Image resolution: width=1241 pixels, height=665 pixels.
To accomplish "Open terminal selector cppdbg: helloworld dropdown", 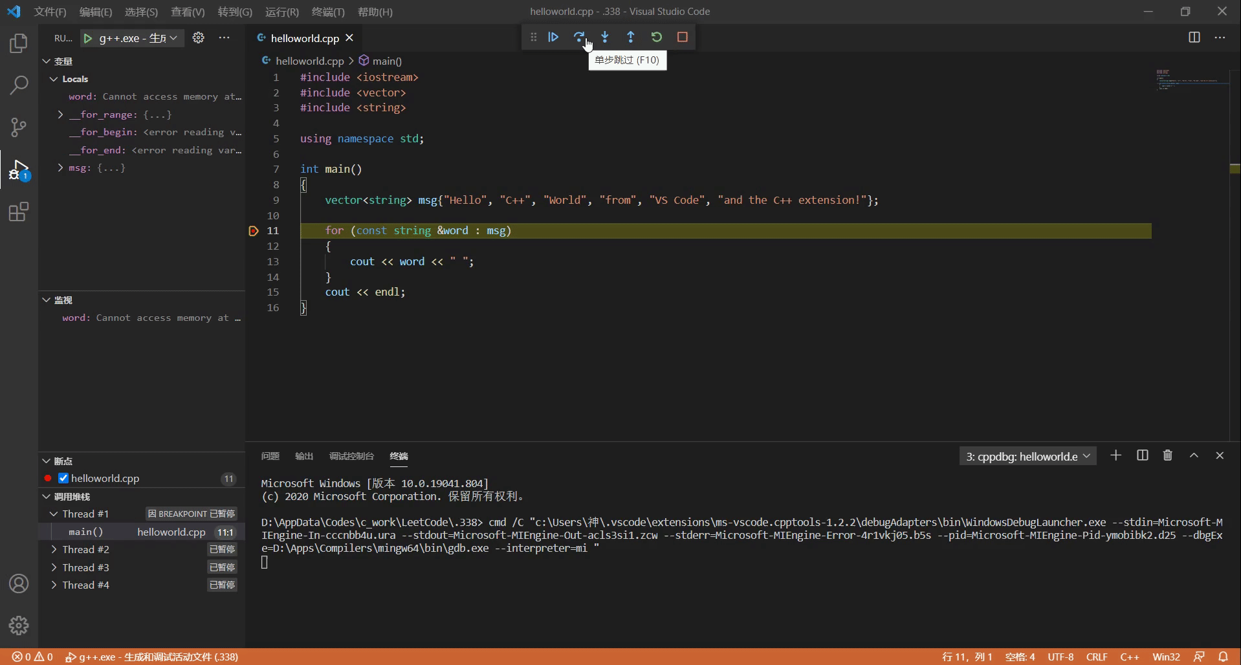I will click(x=1027, y=456).
